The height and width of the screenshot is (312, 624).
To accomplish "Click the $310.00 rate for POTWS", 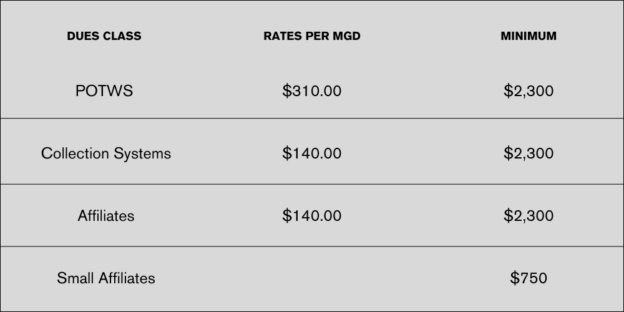I will point(312,91).
